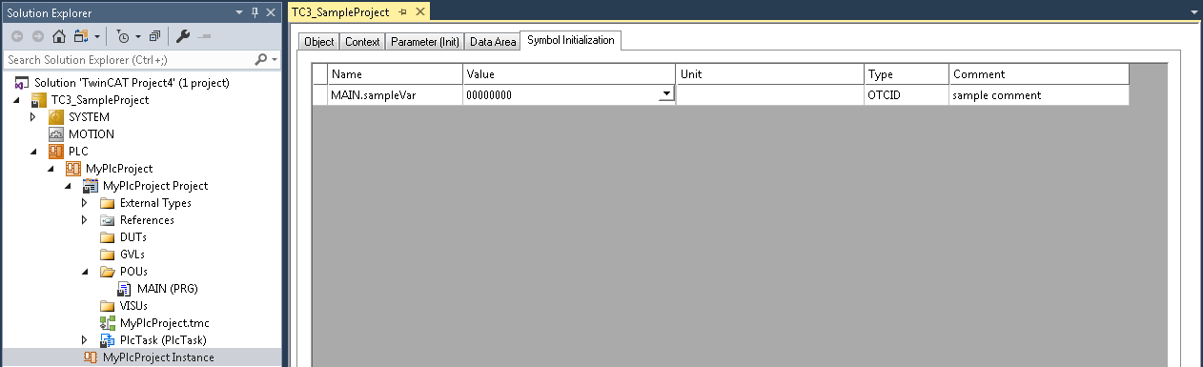
Task: Click the Comment column header
Action: 1039,74
